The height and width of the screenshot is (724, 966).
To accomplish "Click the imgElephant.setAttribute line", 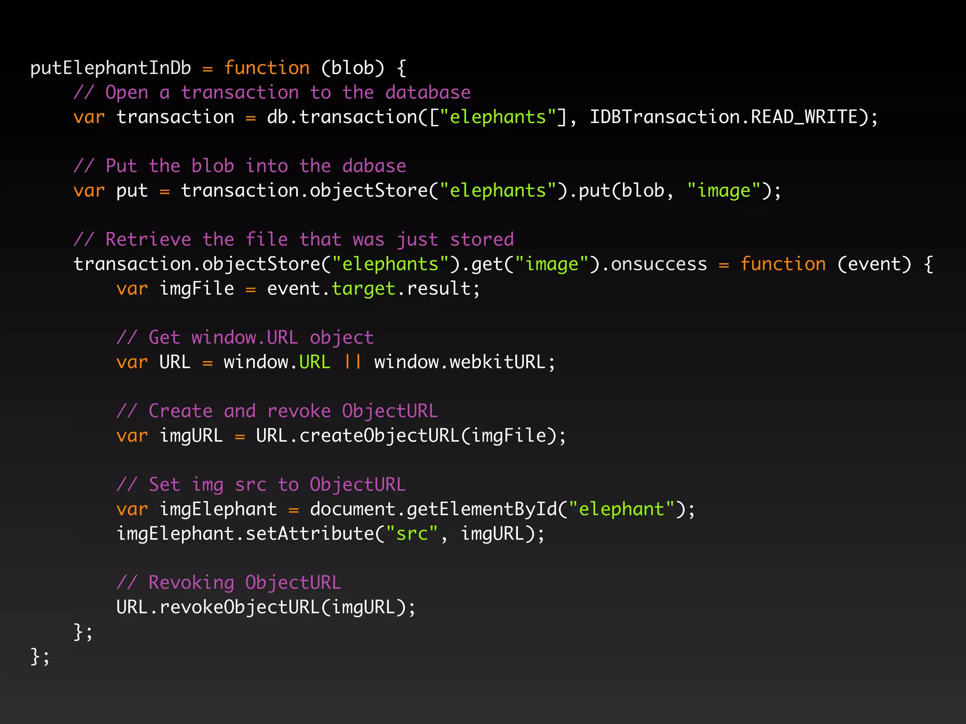I will [x=330, y=534].
